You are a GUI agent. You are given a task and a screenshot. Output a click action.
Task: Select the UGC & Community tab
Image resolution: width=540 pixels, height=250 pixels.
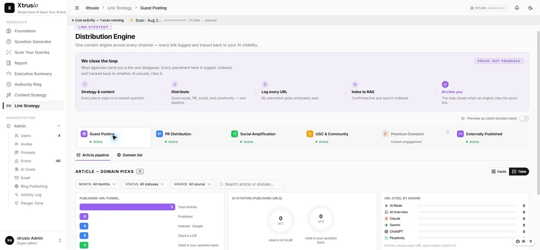pyautogui.click(x=340, y=137)
